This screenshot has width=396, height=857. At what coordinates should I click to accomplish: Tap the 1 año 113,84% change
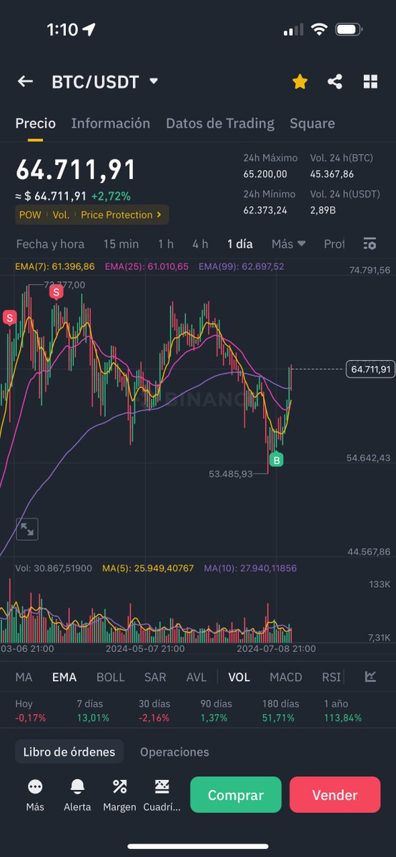click(x=343, y=711)
